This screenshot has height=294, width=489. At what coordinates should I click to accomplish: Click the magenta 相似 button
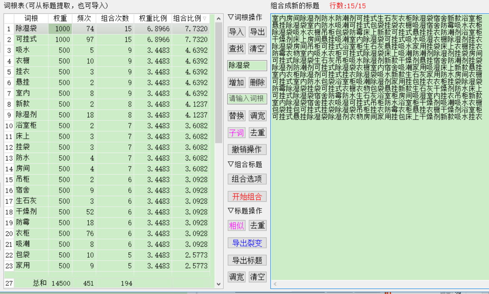236,225
